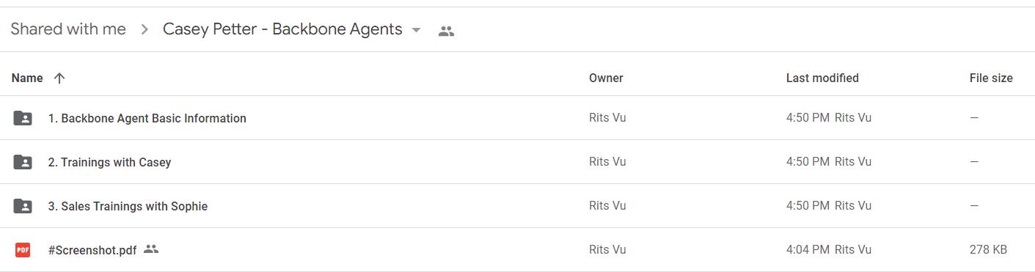This screenshot has width=1035, height=272.
Task: Select the 1. Backbone Agent Basic Information folder
Action: (x=517, y=118)
